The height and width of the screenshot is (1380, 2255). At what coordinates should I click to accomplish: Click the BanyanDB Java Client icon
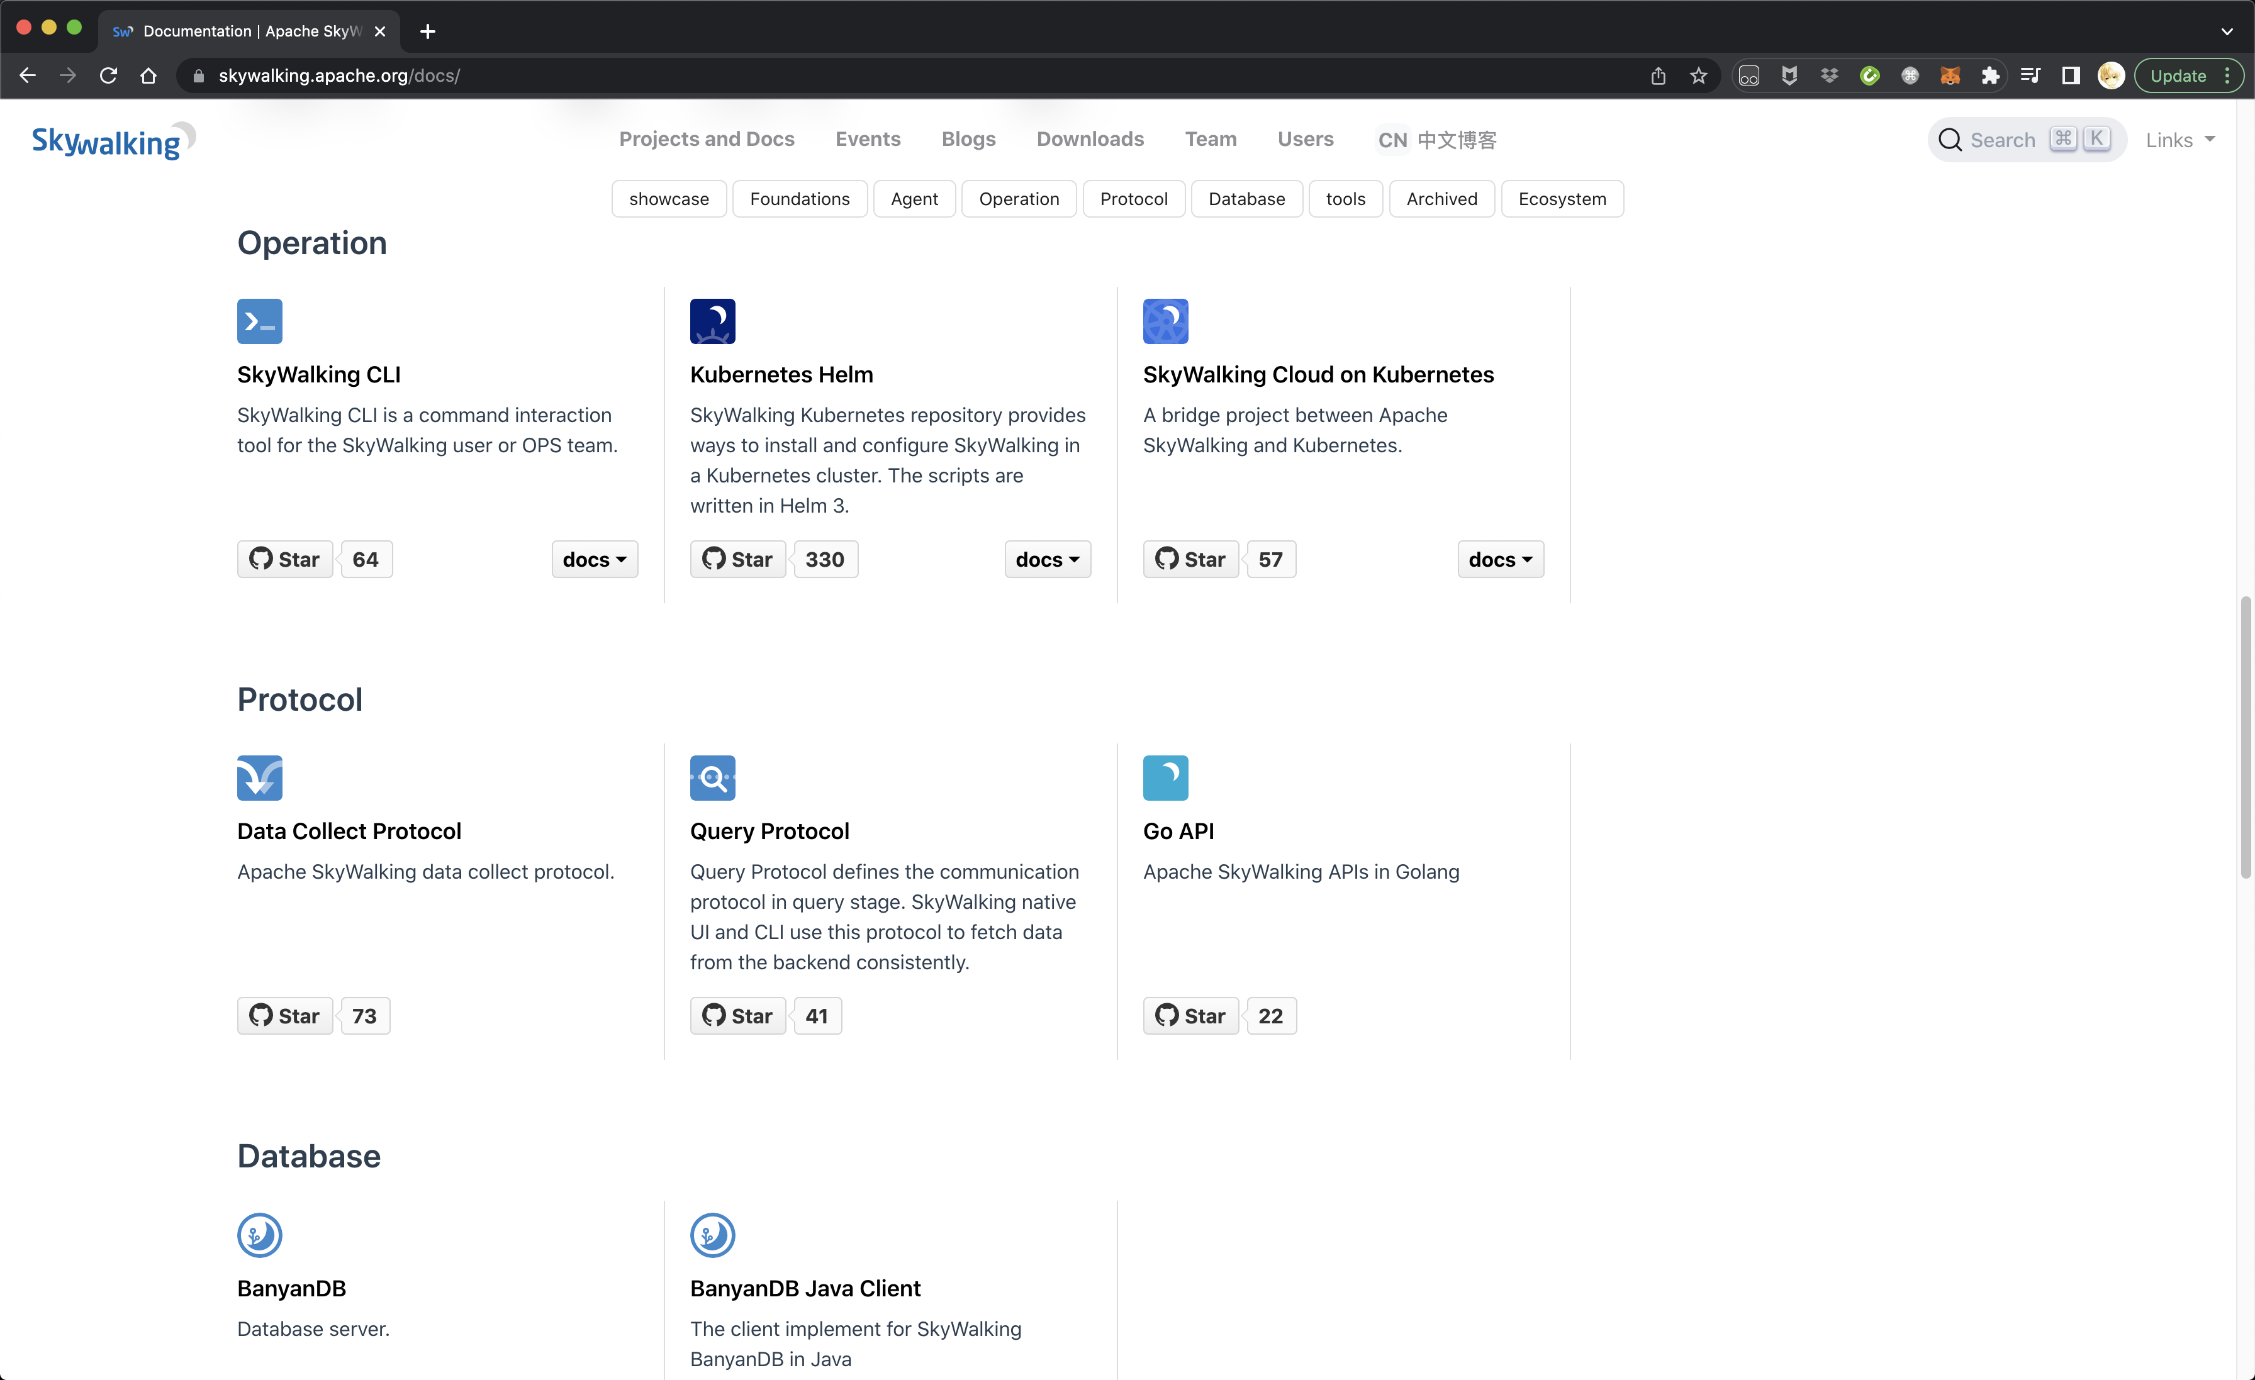click(712, 1235)
